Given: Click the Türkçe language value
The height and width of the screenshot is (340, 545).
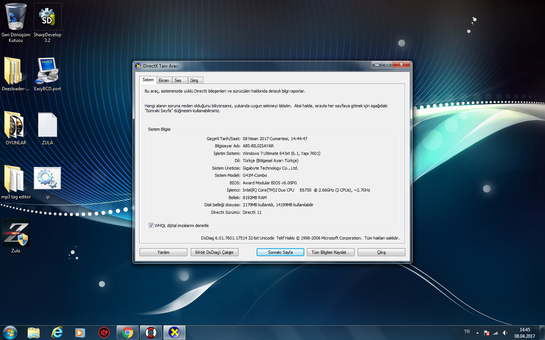Looking at the screenshot, I should pos(271,161).
